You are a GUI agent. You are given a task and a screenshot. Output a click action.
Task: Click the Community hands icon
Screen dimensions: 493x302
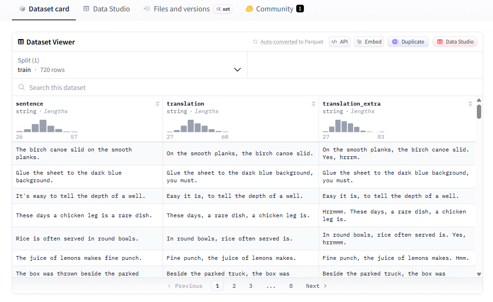[x=249, y=9]
